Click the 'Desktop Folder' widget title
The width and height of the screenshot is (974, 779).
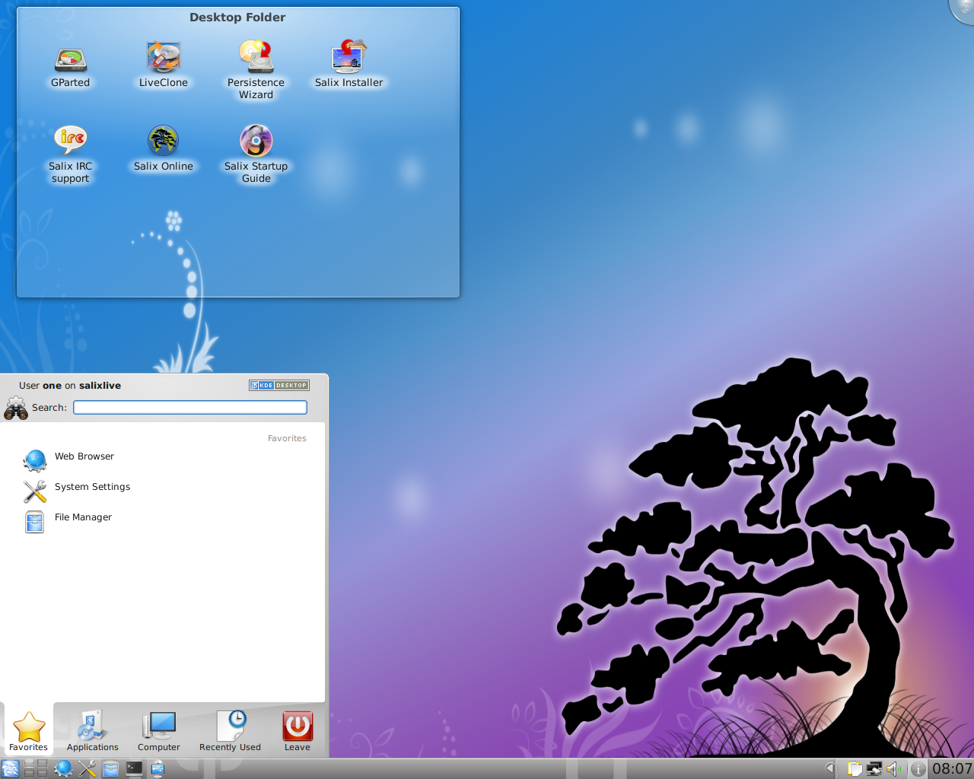click(x=237, y=17)
